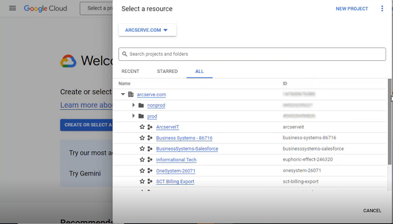Open the three-dot more options menu
The height and width of the screenshot is (224, 393).
pos(382,9)
